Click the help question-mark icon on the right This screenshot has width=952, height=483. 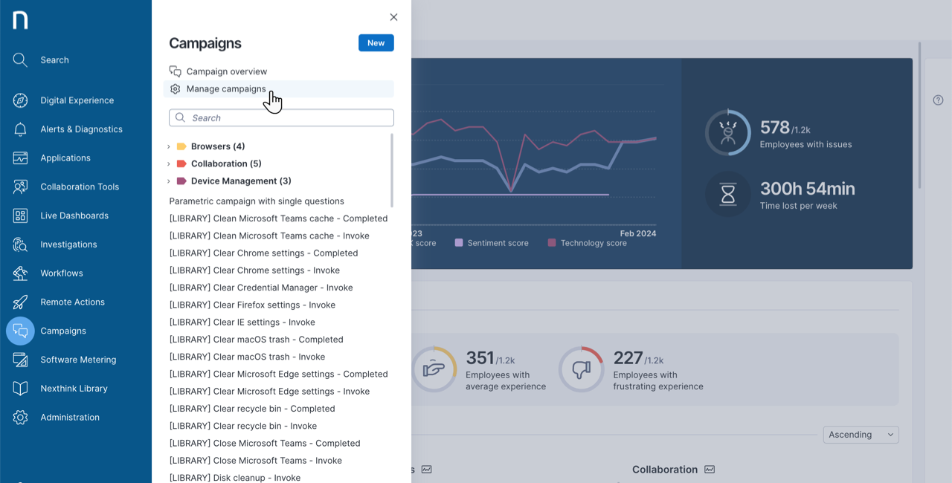pyautogui.click(x=938, y=100)
